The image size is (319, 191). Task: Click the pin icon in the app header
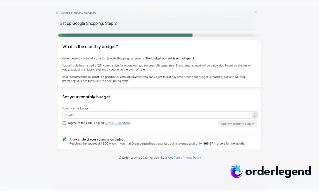click(256, 13)
